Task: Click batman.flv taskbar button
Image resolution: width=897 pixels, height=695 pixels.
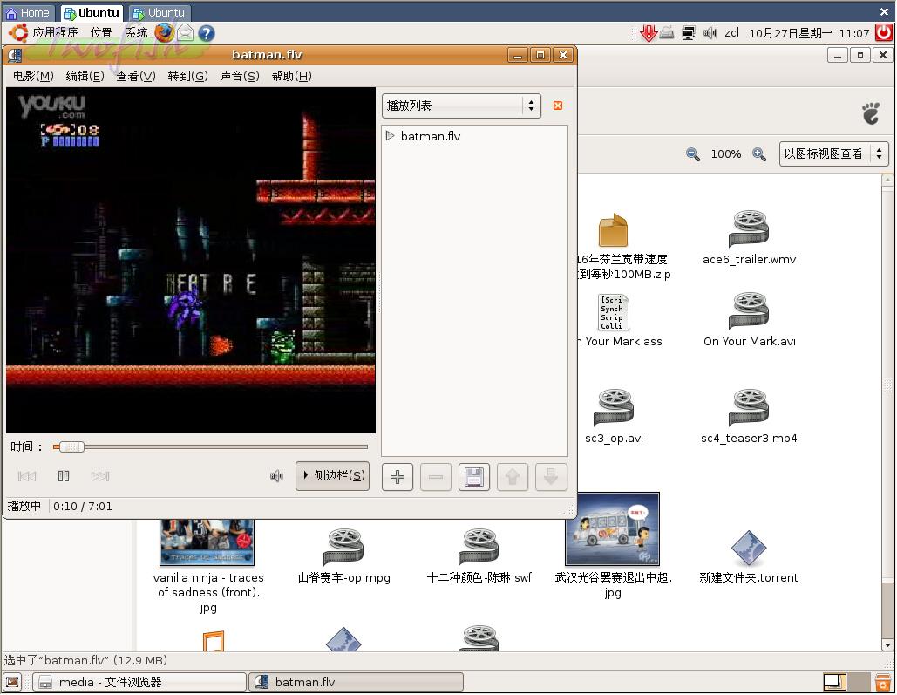Action: 357,683
